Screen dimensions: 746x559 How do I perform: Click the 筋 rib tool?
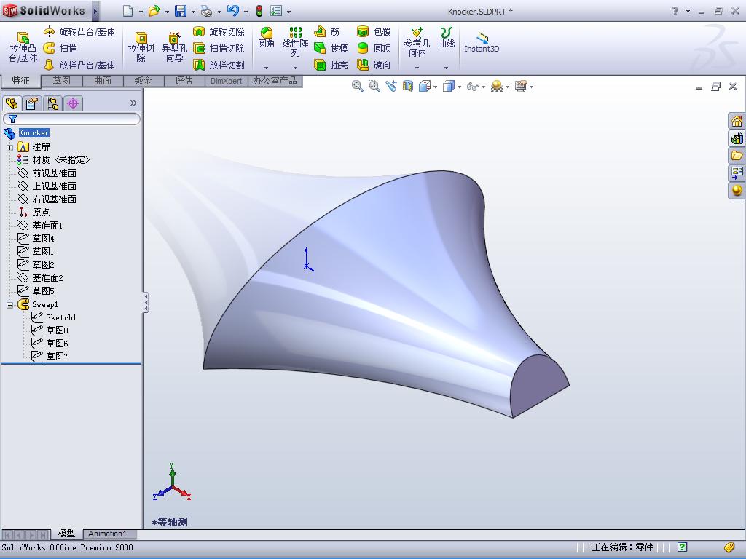(327, 32)
